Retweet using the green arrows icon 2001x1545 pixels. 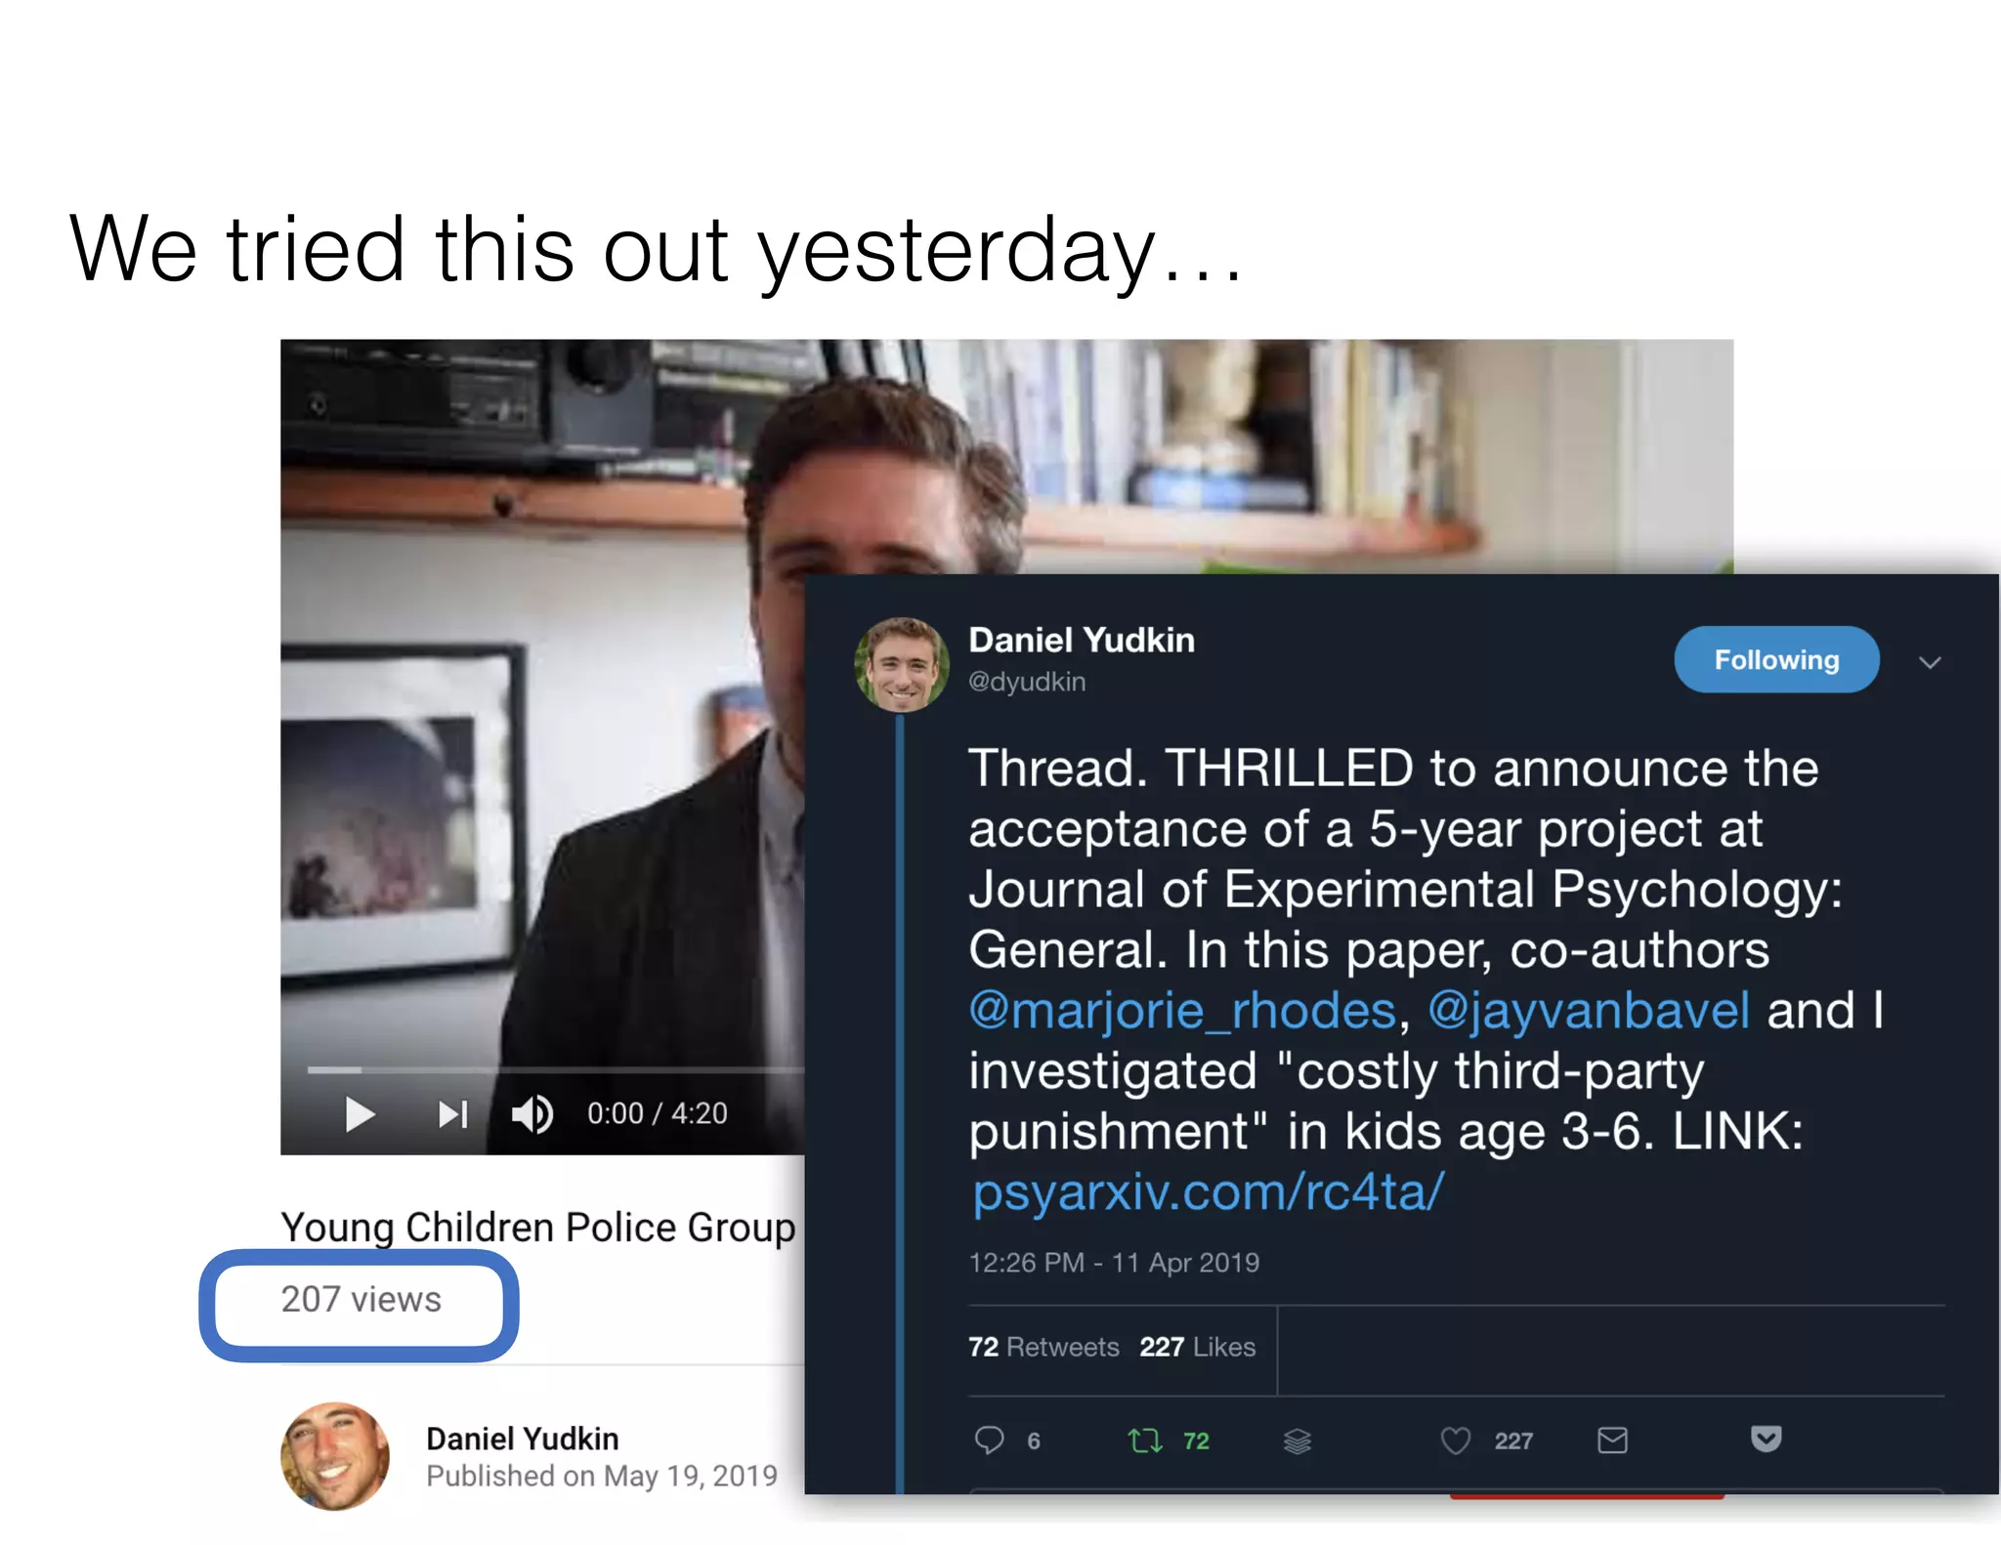pyautogui.click(x=1145, y=1441)
